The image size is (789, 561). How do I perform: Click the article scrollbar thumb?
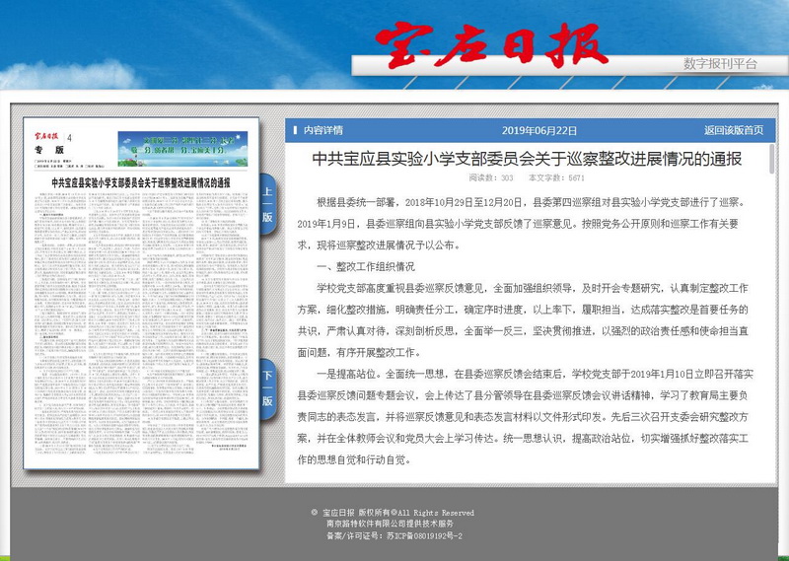point(772,159)
